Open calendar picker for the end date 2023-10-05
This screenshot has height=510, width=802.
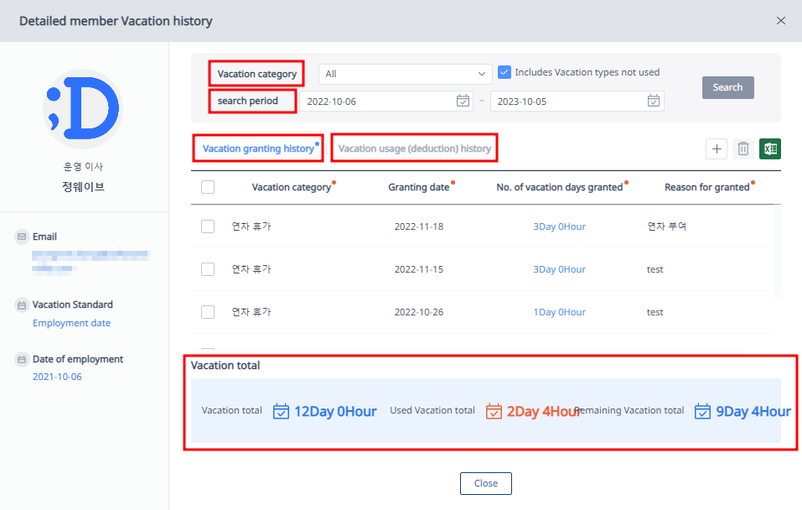click(654, 100)
